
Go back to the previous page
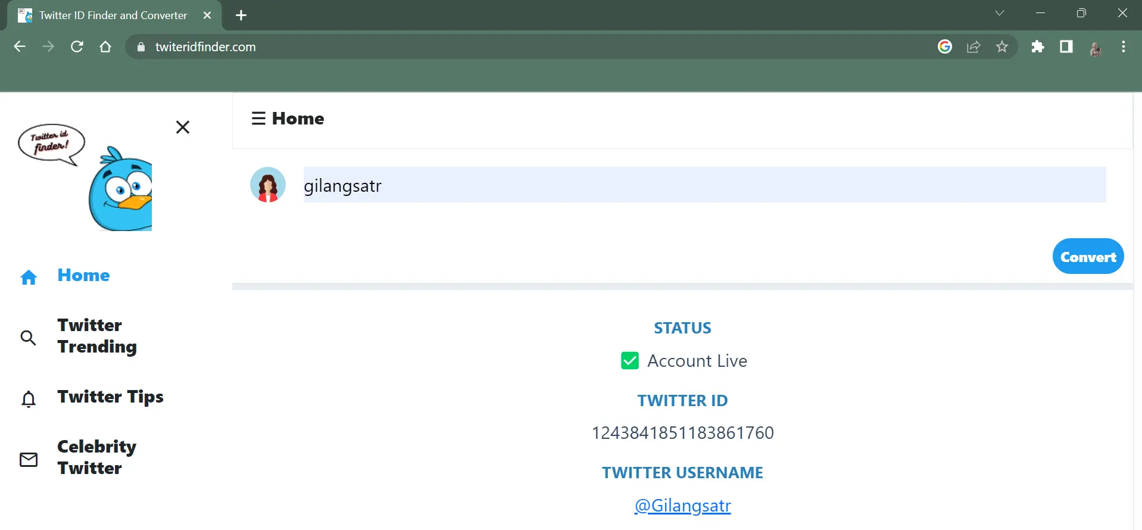tap(20, 46)
